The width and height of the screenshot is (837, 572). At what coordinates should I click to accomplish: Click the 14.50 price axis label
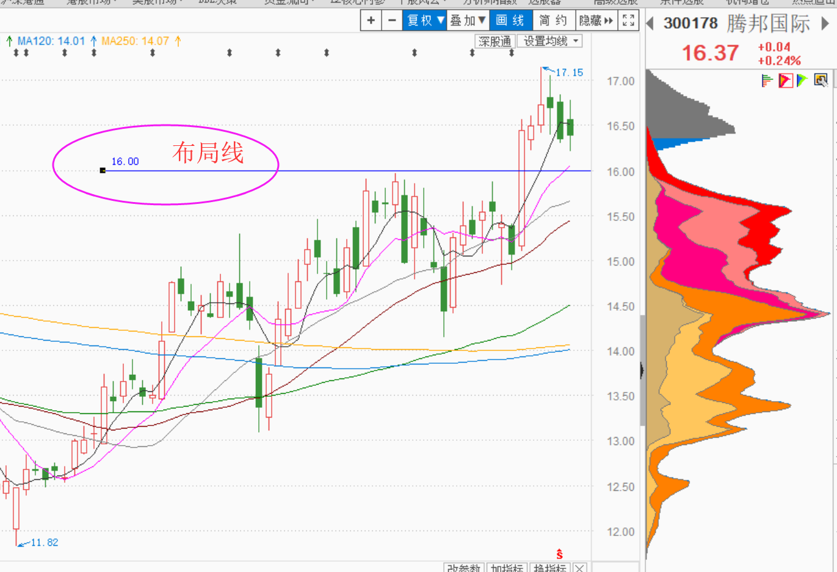pyautogui.click(x=620, y=306)
